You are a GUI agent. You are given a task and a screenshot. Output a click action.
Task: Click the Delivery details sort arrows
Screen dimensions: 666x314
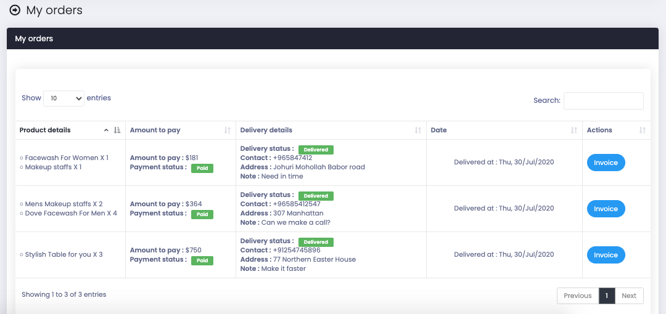(x=418, y=131)
